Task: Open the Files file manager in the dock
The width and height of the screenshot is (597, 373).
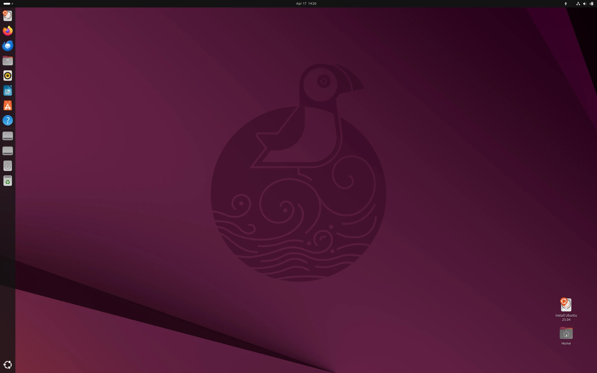Action: coord(8,60)
